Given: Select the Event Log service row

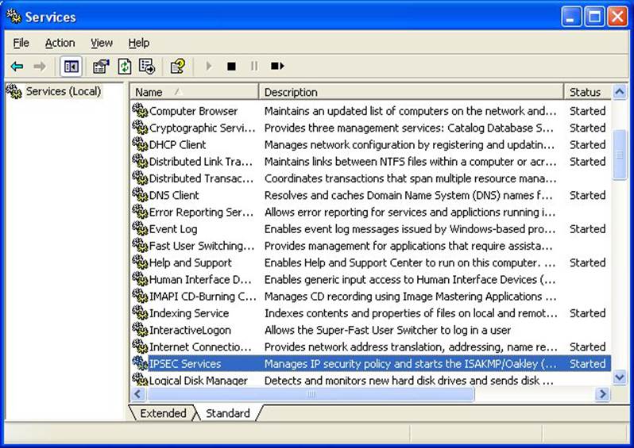Looking at the screenshot, I should (x=174, y=229).
